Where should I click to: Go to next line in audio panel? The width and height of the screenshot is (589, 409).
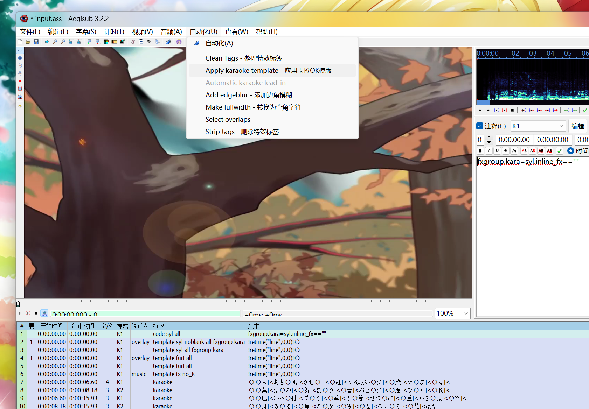[x=488, y=110]
